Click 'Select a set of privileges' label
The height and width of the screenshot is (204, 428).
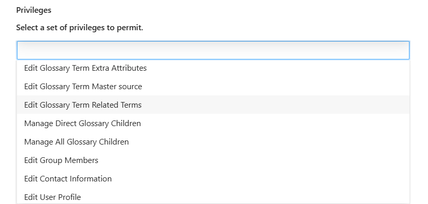[79, 28]
